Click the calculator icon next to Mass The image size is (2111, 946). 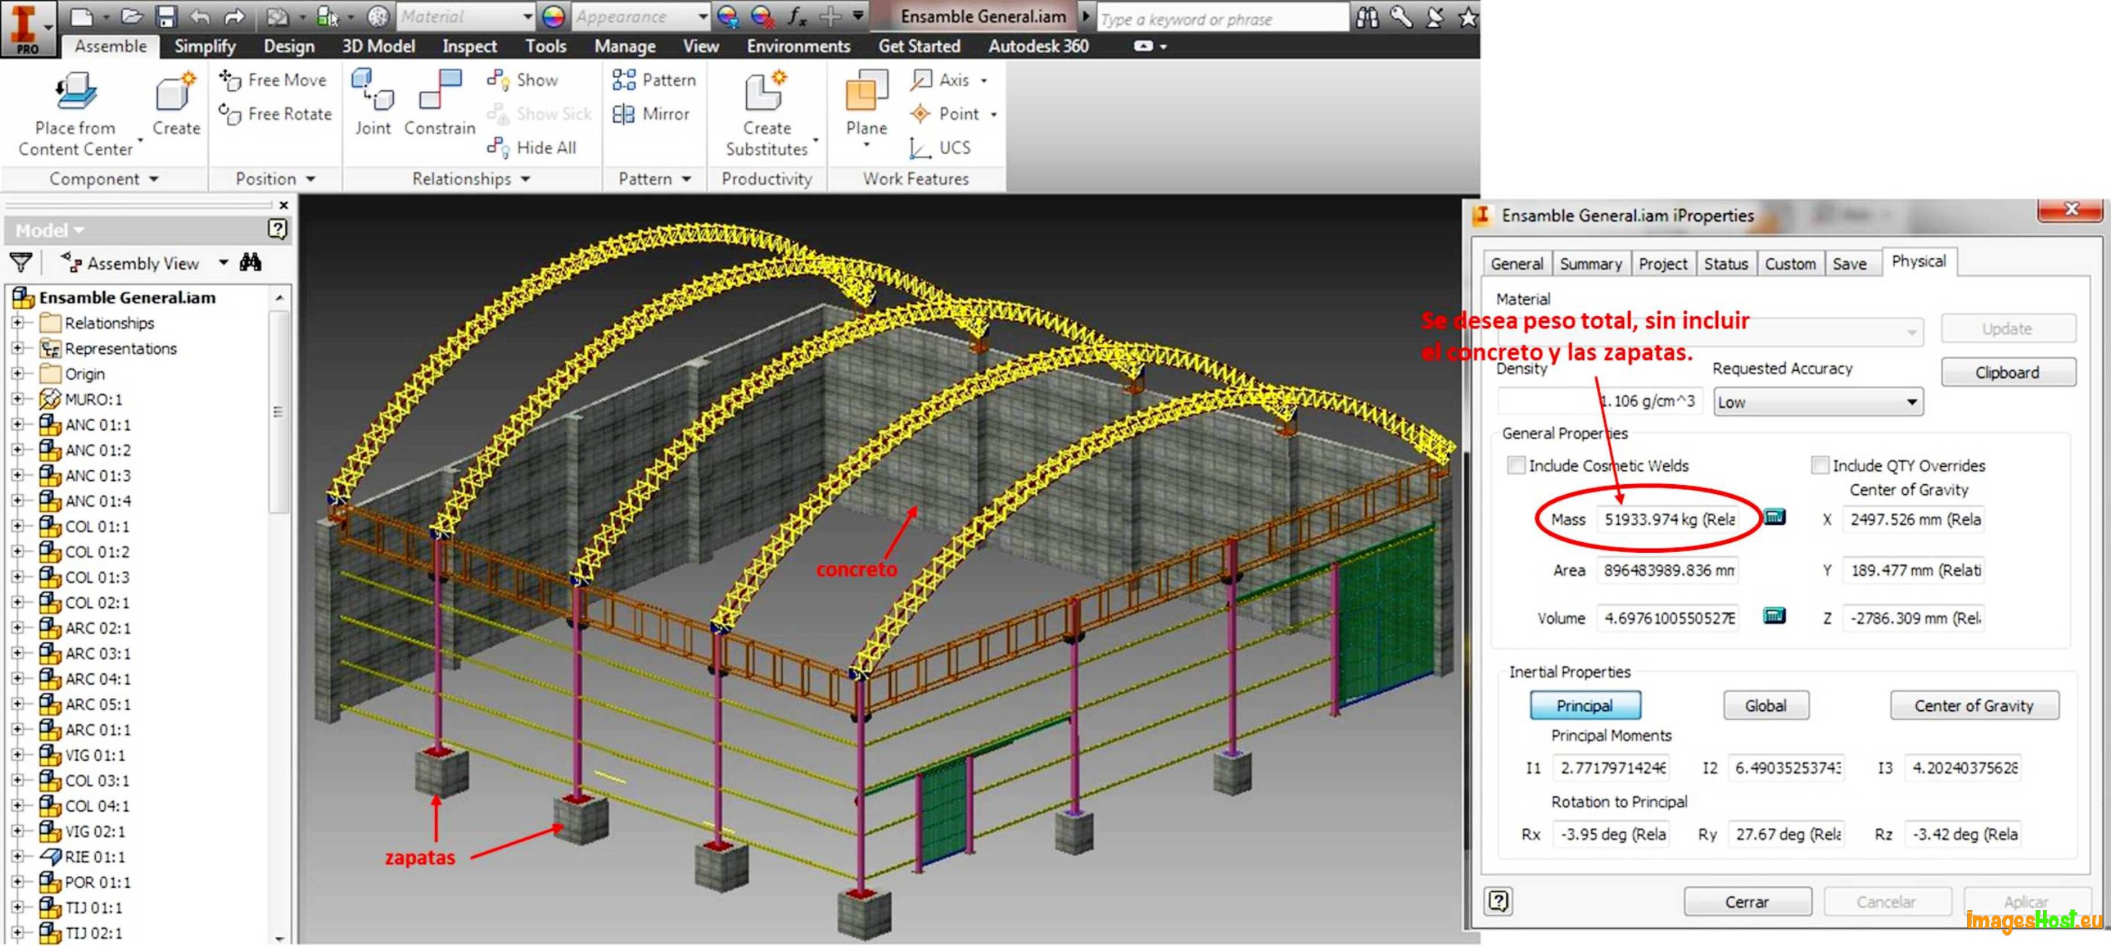pos(1774,517)
